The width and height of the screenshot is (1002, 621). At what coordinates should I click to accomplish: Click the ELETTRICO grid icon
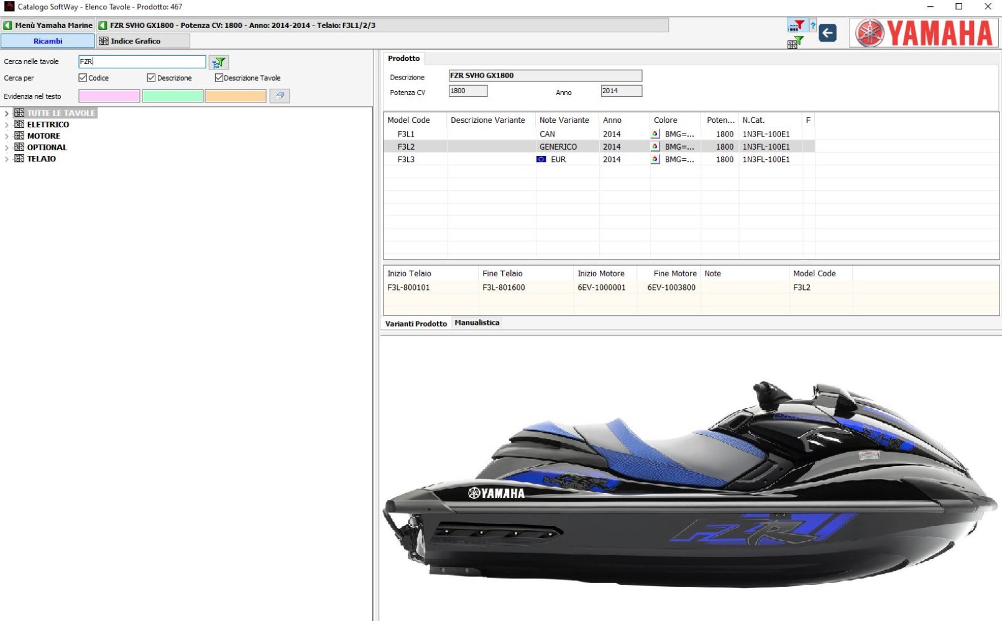pos(19,124)
